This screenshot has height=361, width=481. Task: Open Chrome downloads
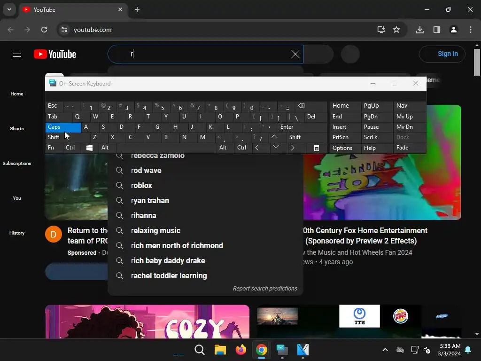[419, 30]
